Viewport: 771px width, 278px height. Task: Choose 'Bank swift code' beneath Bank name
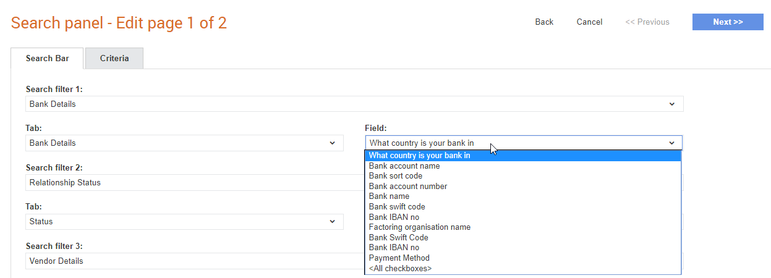pos(523,206)
